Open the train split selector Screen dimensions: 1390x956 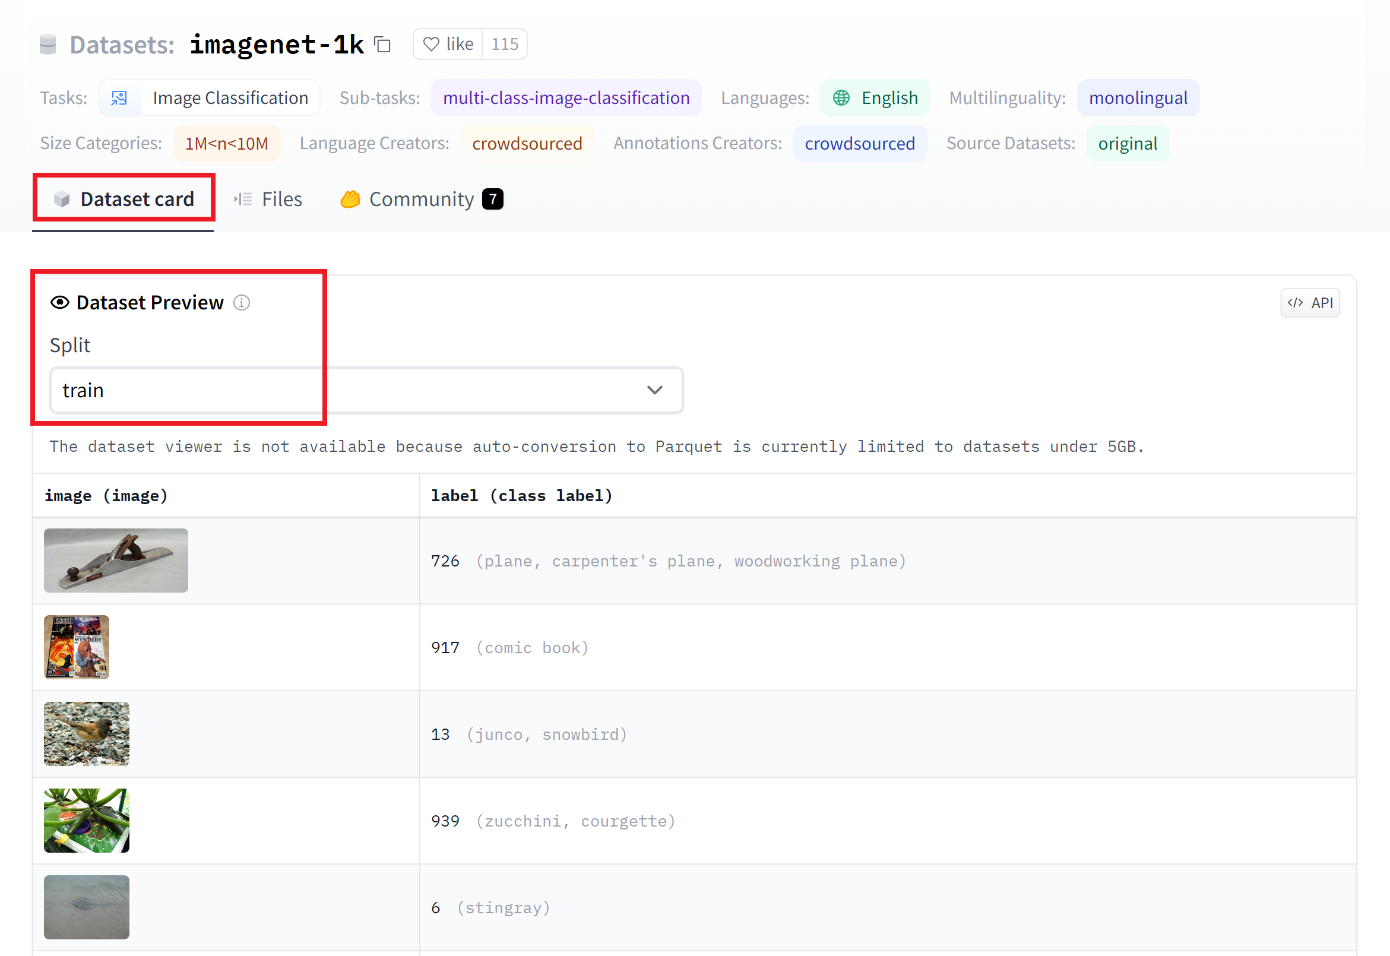coord(365,390)
